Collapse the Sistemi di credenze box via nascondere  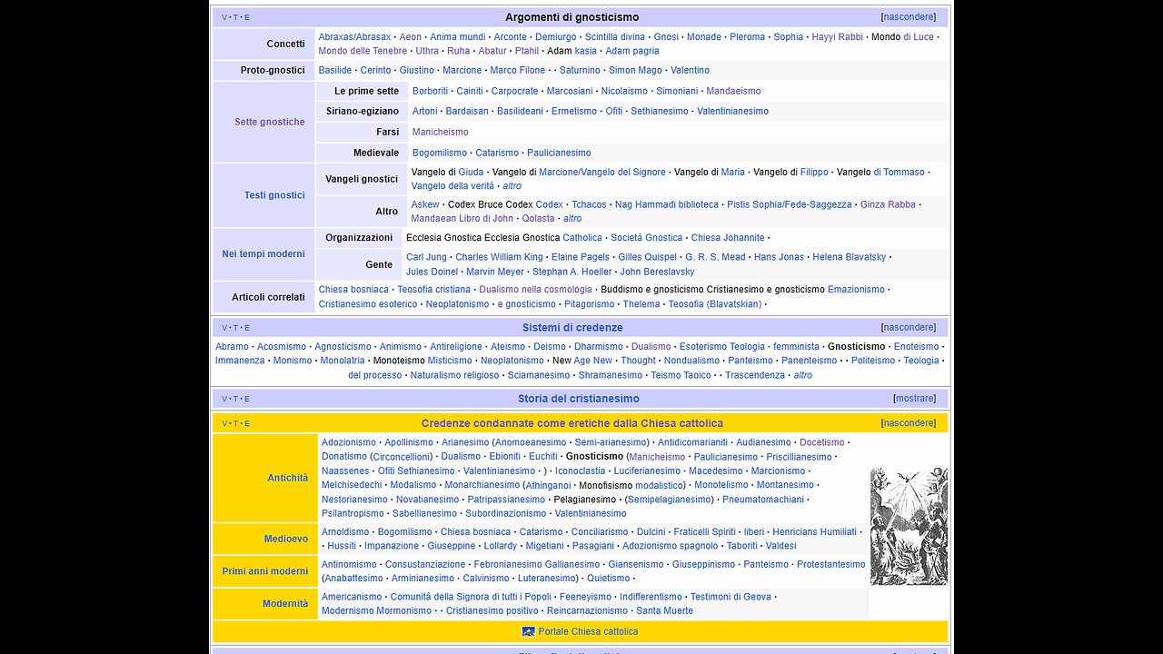(x=910, y=327)
